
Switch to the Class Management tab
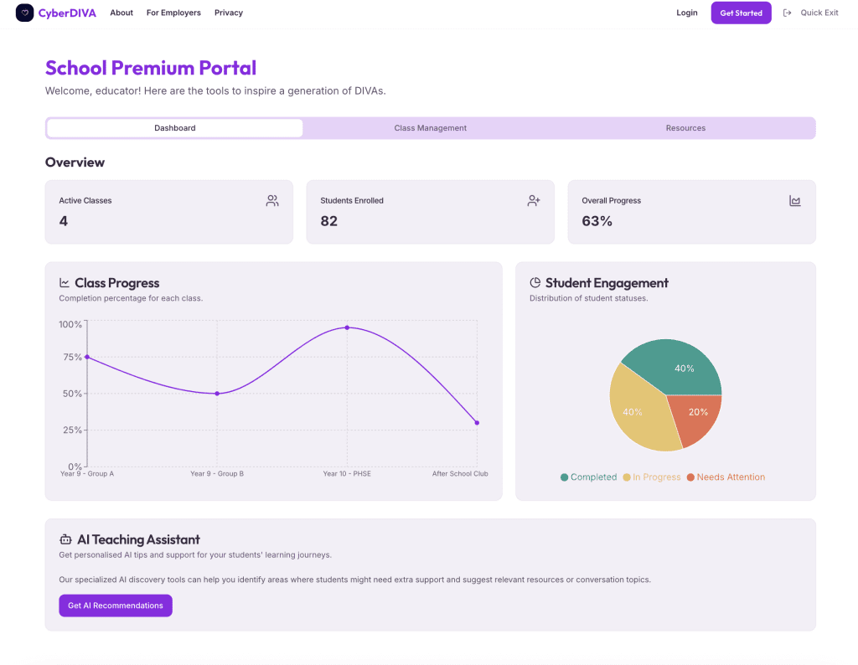430,128
